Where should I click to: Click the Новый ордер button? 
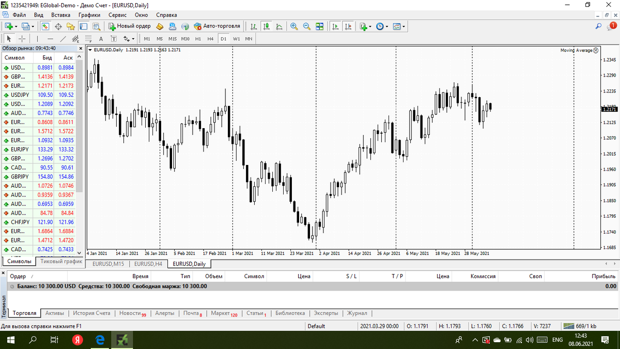[x=130, y=26]
